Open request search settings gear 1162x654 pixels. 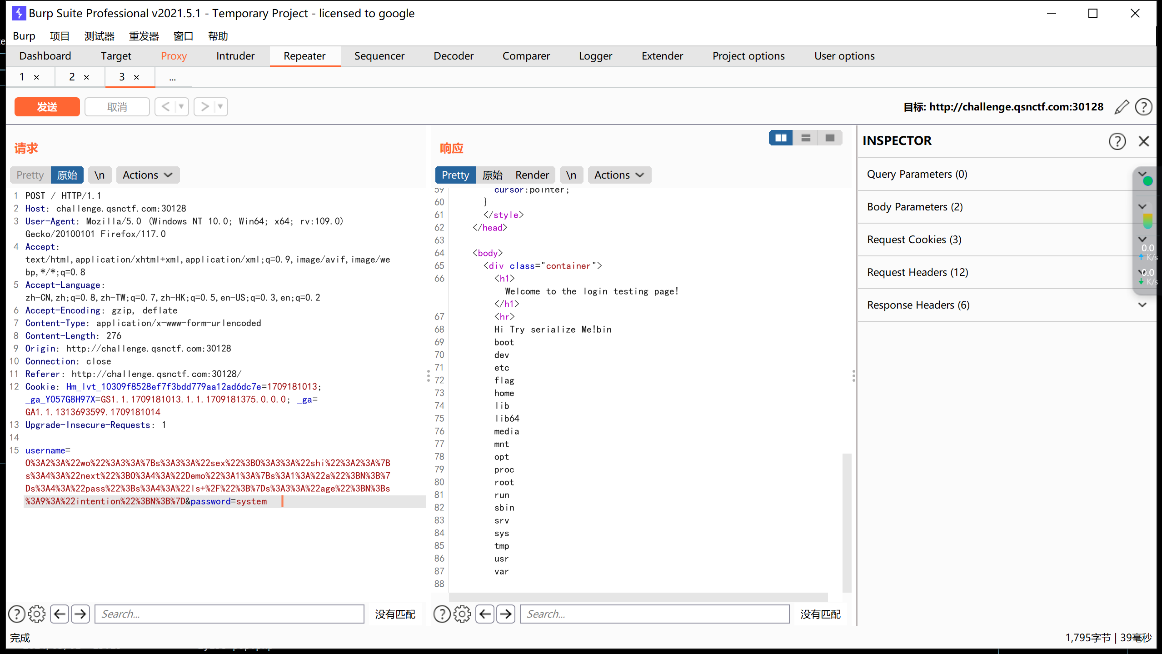[37, 614]
